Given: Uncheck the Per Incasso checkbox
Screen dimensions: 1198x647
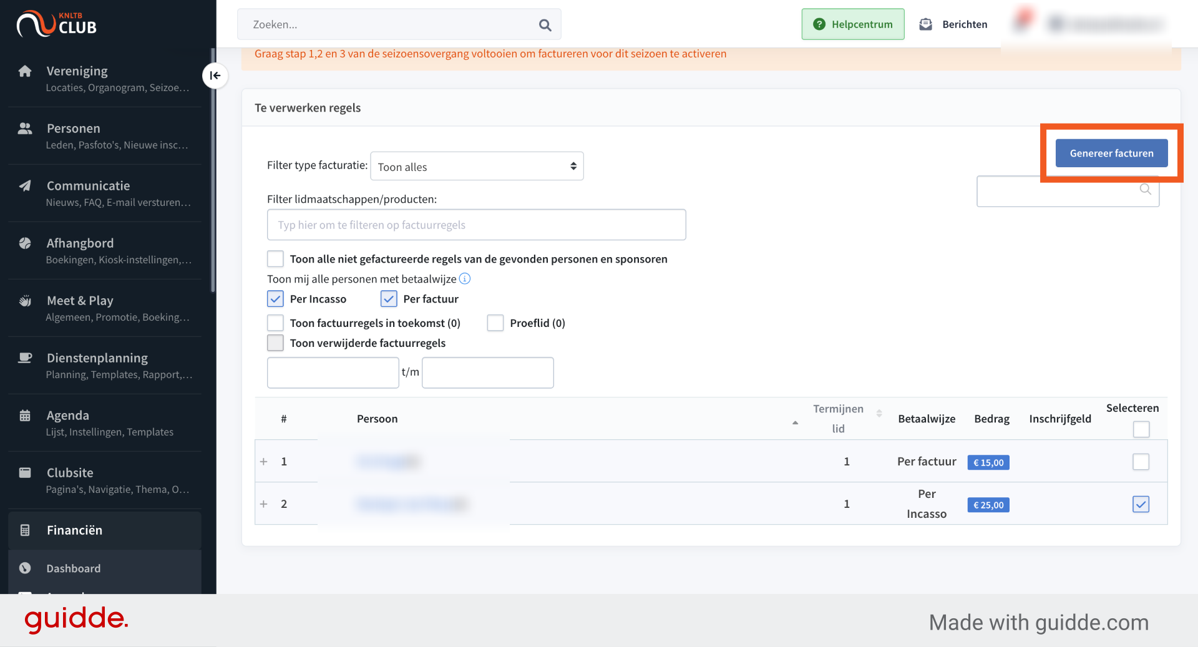Looking at the screenshot, I should [275, 299].
